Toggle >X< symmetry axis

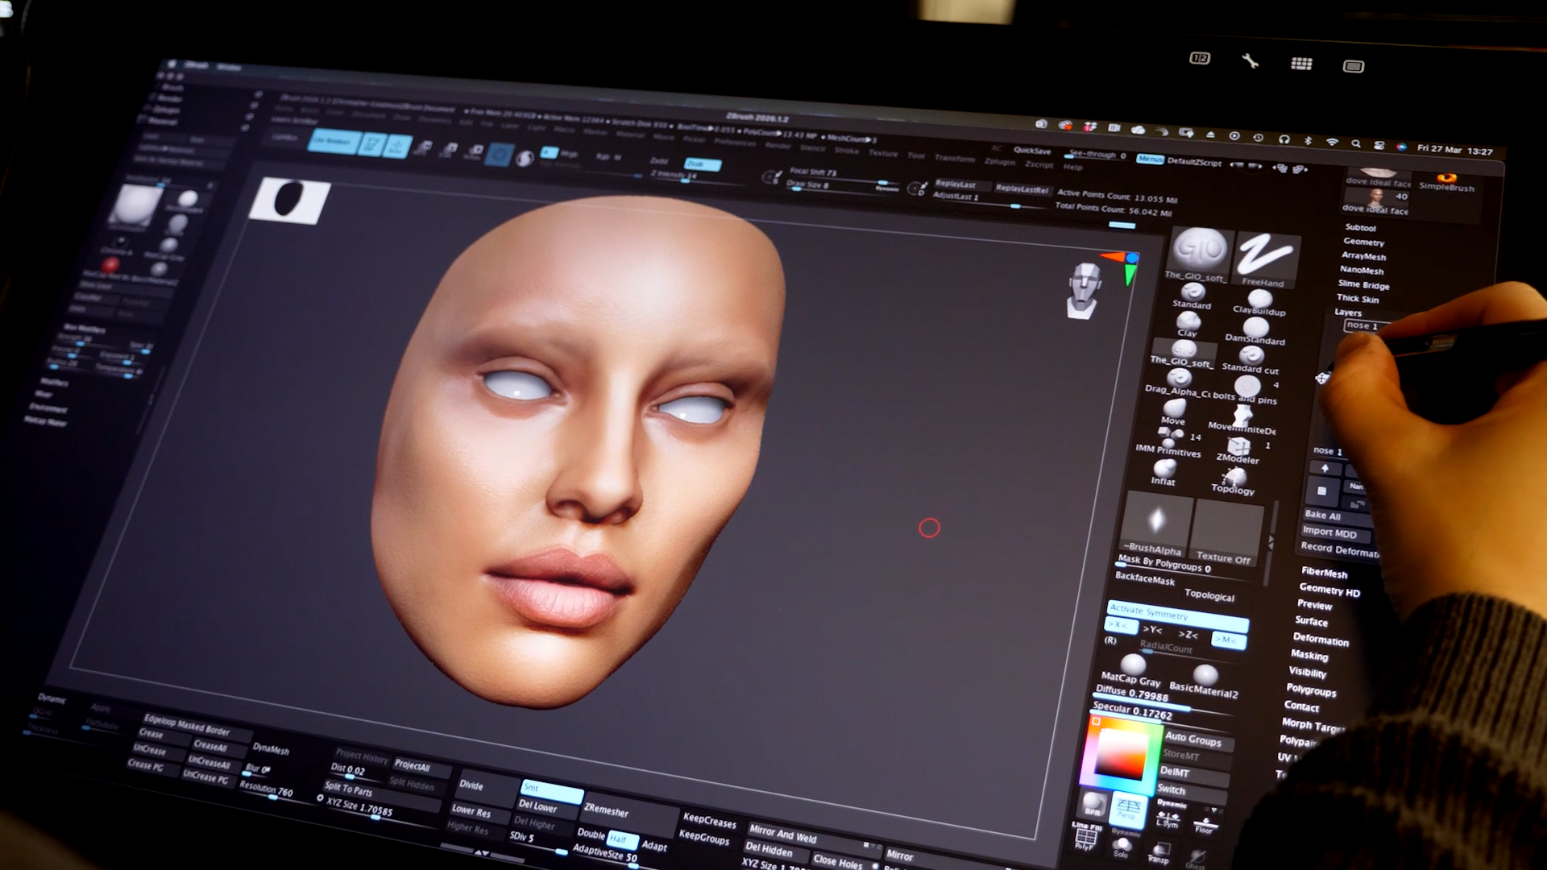(1120, 625)
